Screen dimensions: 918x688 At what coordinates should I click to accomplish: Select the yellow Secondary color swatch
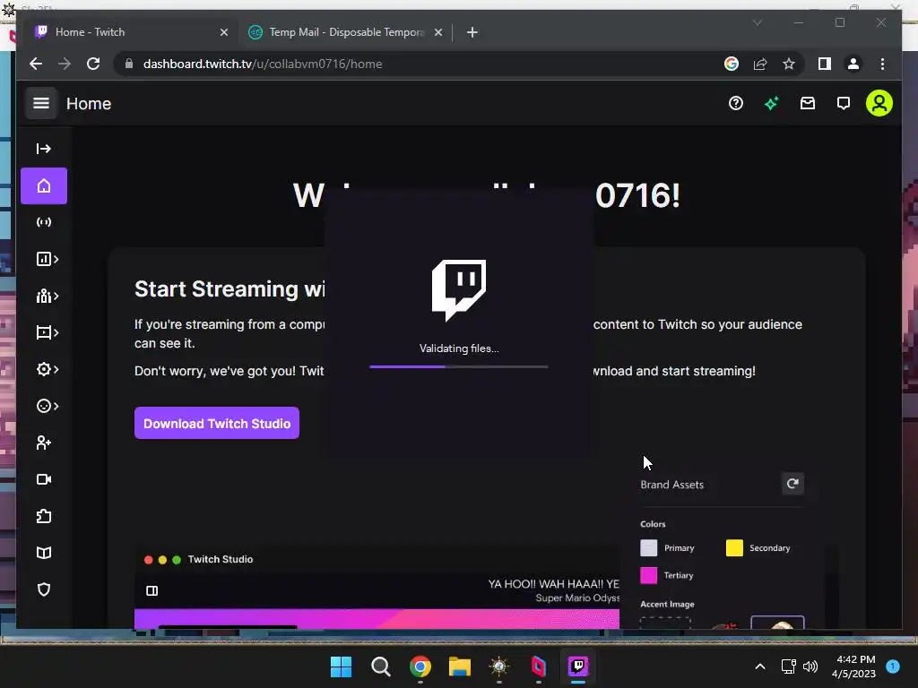click(734, 548)
